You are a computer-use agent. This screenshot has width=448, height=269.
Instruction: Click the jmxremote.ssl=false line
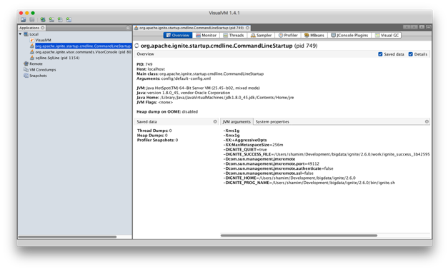click(268, 173)
